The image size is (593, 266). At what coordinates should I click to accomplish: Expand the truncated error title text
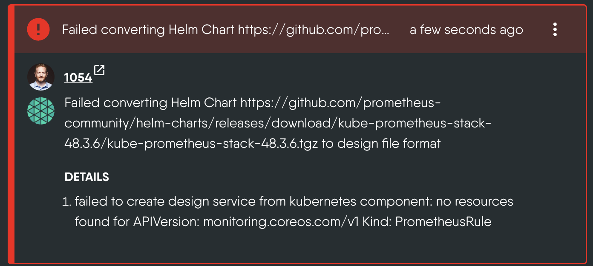click(226, 30)
